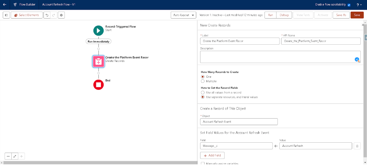This screenshot has width=367, height=165.
Task: Go back using the arrow icon
Action: pyautogui.click(x=5, y=5)
